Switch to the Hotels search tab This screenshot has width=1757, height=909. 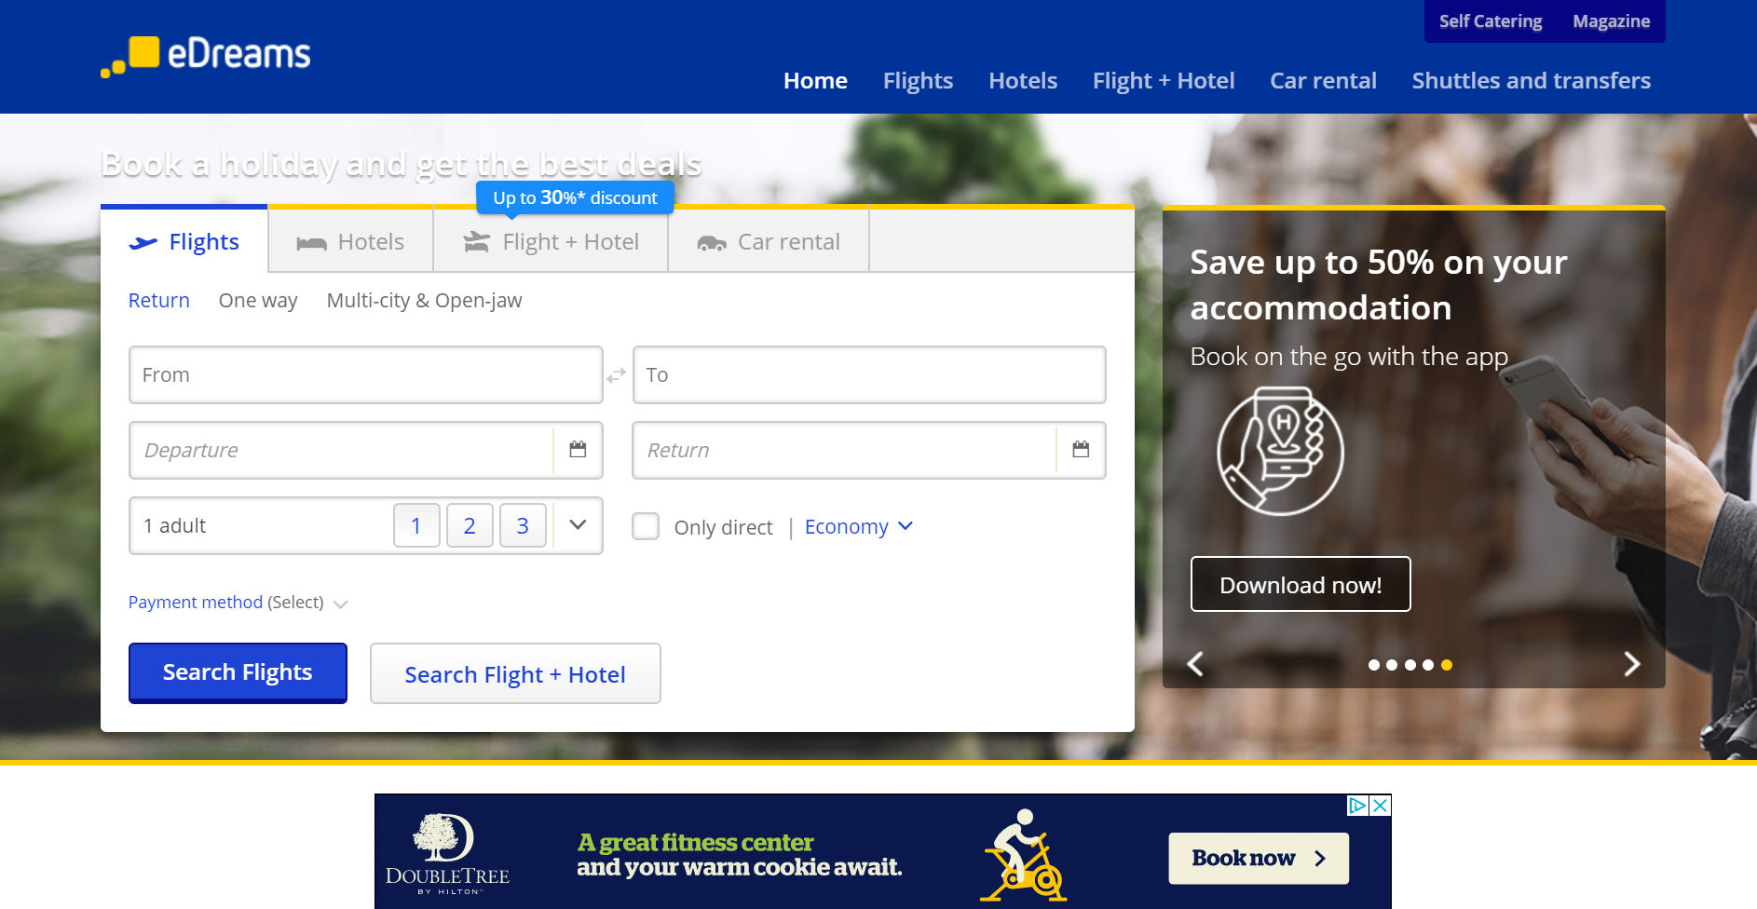[x=350, y=242]
